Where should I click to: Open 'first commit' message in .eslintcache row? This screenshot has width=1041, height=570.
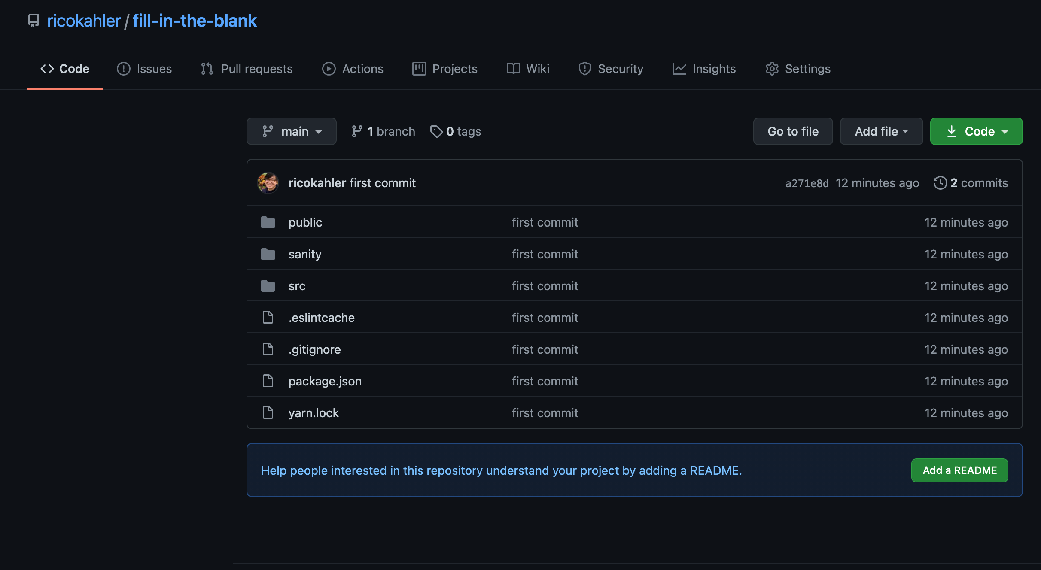545,318
